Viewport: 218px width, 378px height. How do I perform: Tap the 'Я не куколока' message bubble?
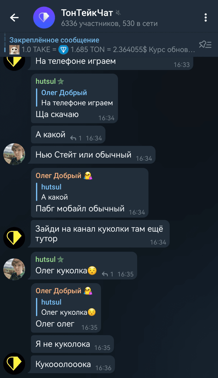point(72,344)
